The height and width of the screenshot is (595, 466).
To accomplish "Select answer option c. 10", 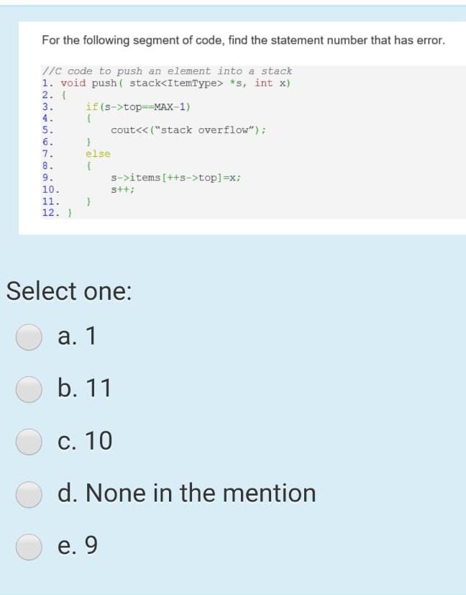I will coord(29,440).
